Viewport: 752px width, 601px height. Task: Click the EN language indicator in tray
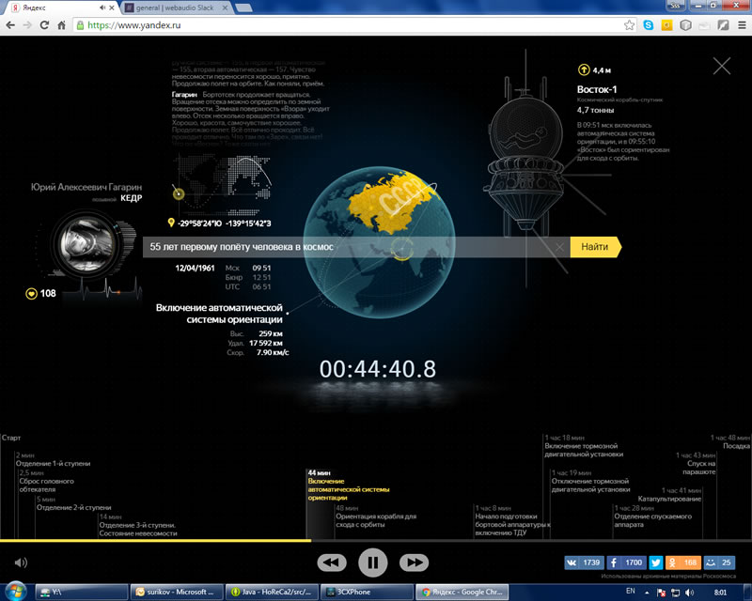(x=631, y=591)
